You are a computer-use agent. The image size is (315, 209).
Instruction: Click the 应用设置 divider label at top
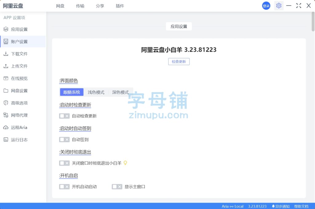point(179,26)
